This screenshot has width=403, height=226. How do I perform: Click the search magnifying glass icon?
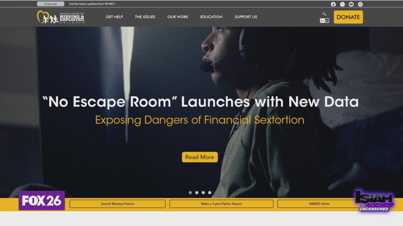click(324, 14)
